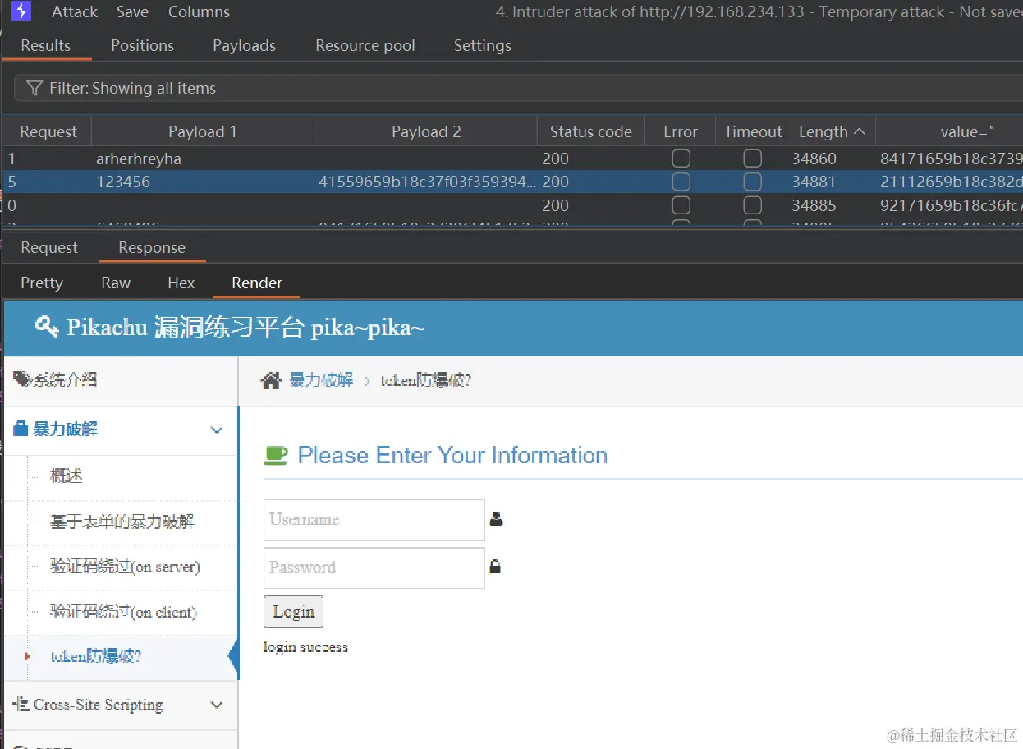Switch to the Positions tab
Viewport: 1023px width, 749px height.
click(x=142, y=45)
